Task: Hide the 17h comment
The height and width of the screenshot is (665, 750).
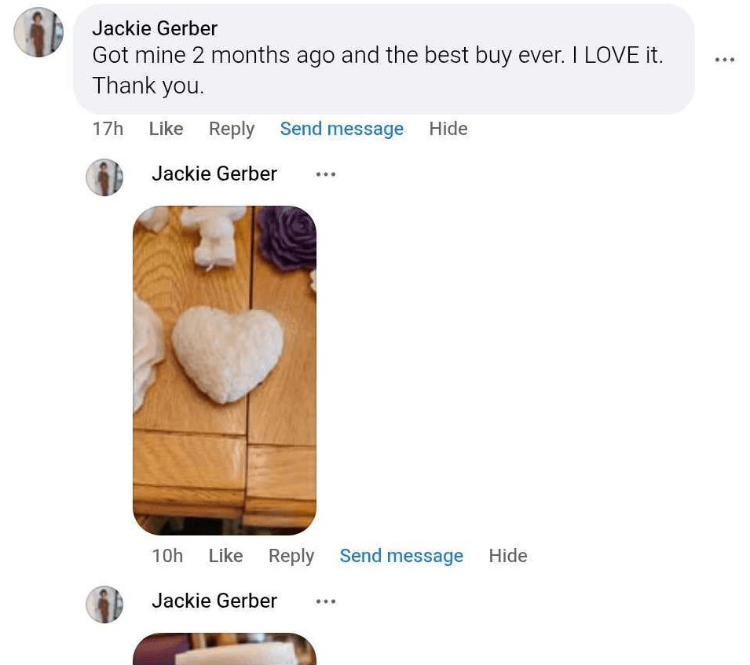Action: point(448,129)
